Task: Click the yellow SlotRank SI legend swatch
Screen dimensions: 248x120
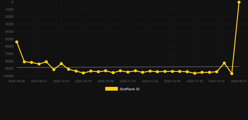Action: point(111,89)
